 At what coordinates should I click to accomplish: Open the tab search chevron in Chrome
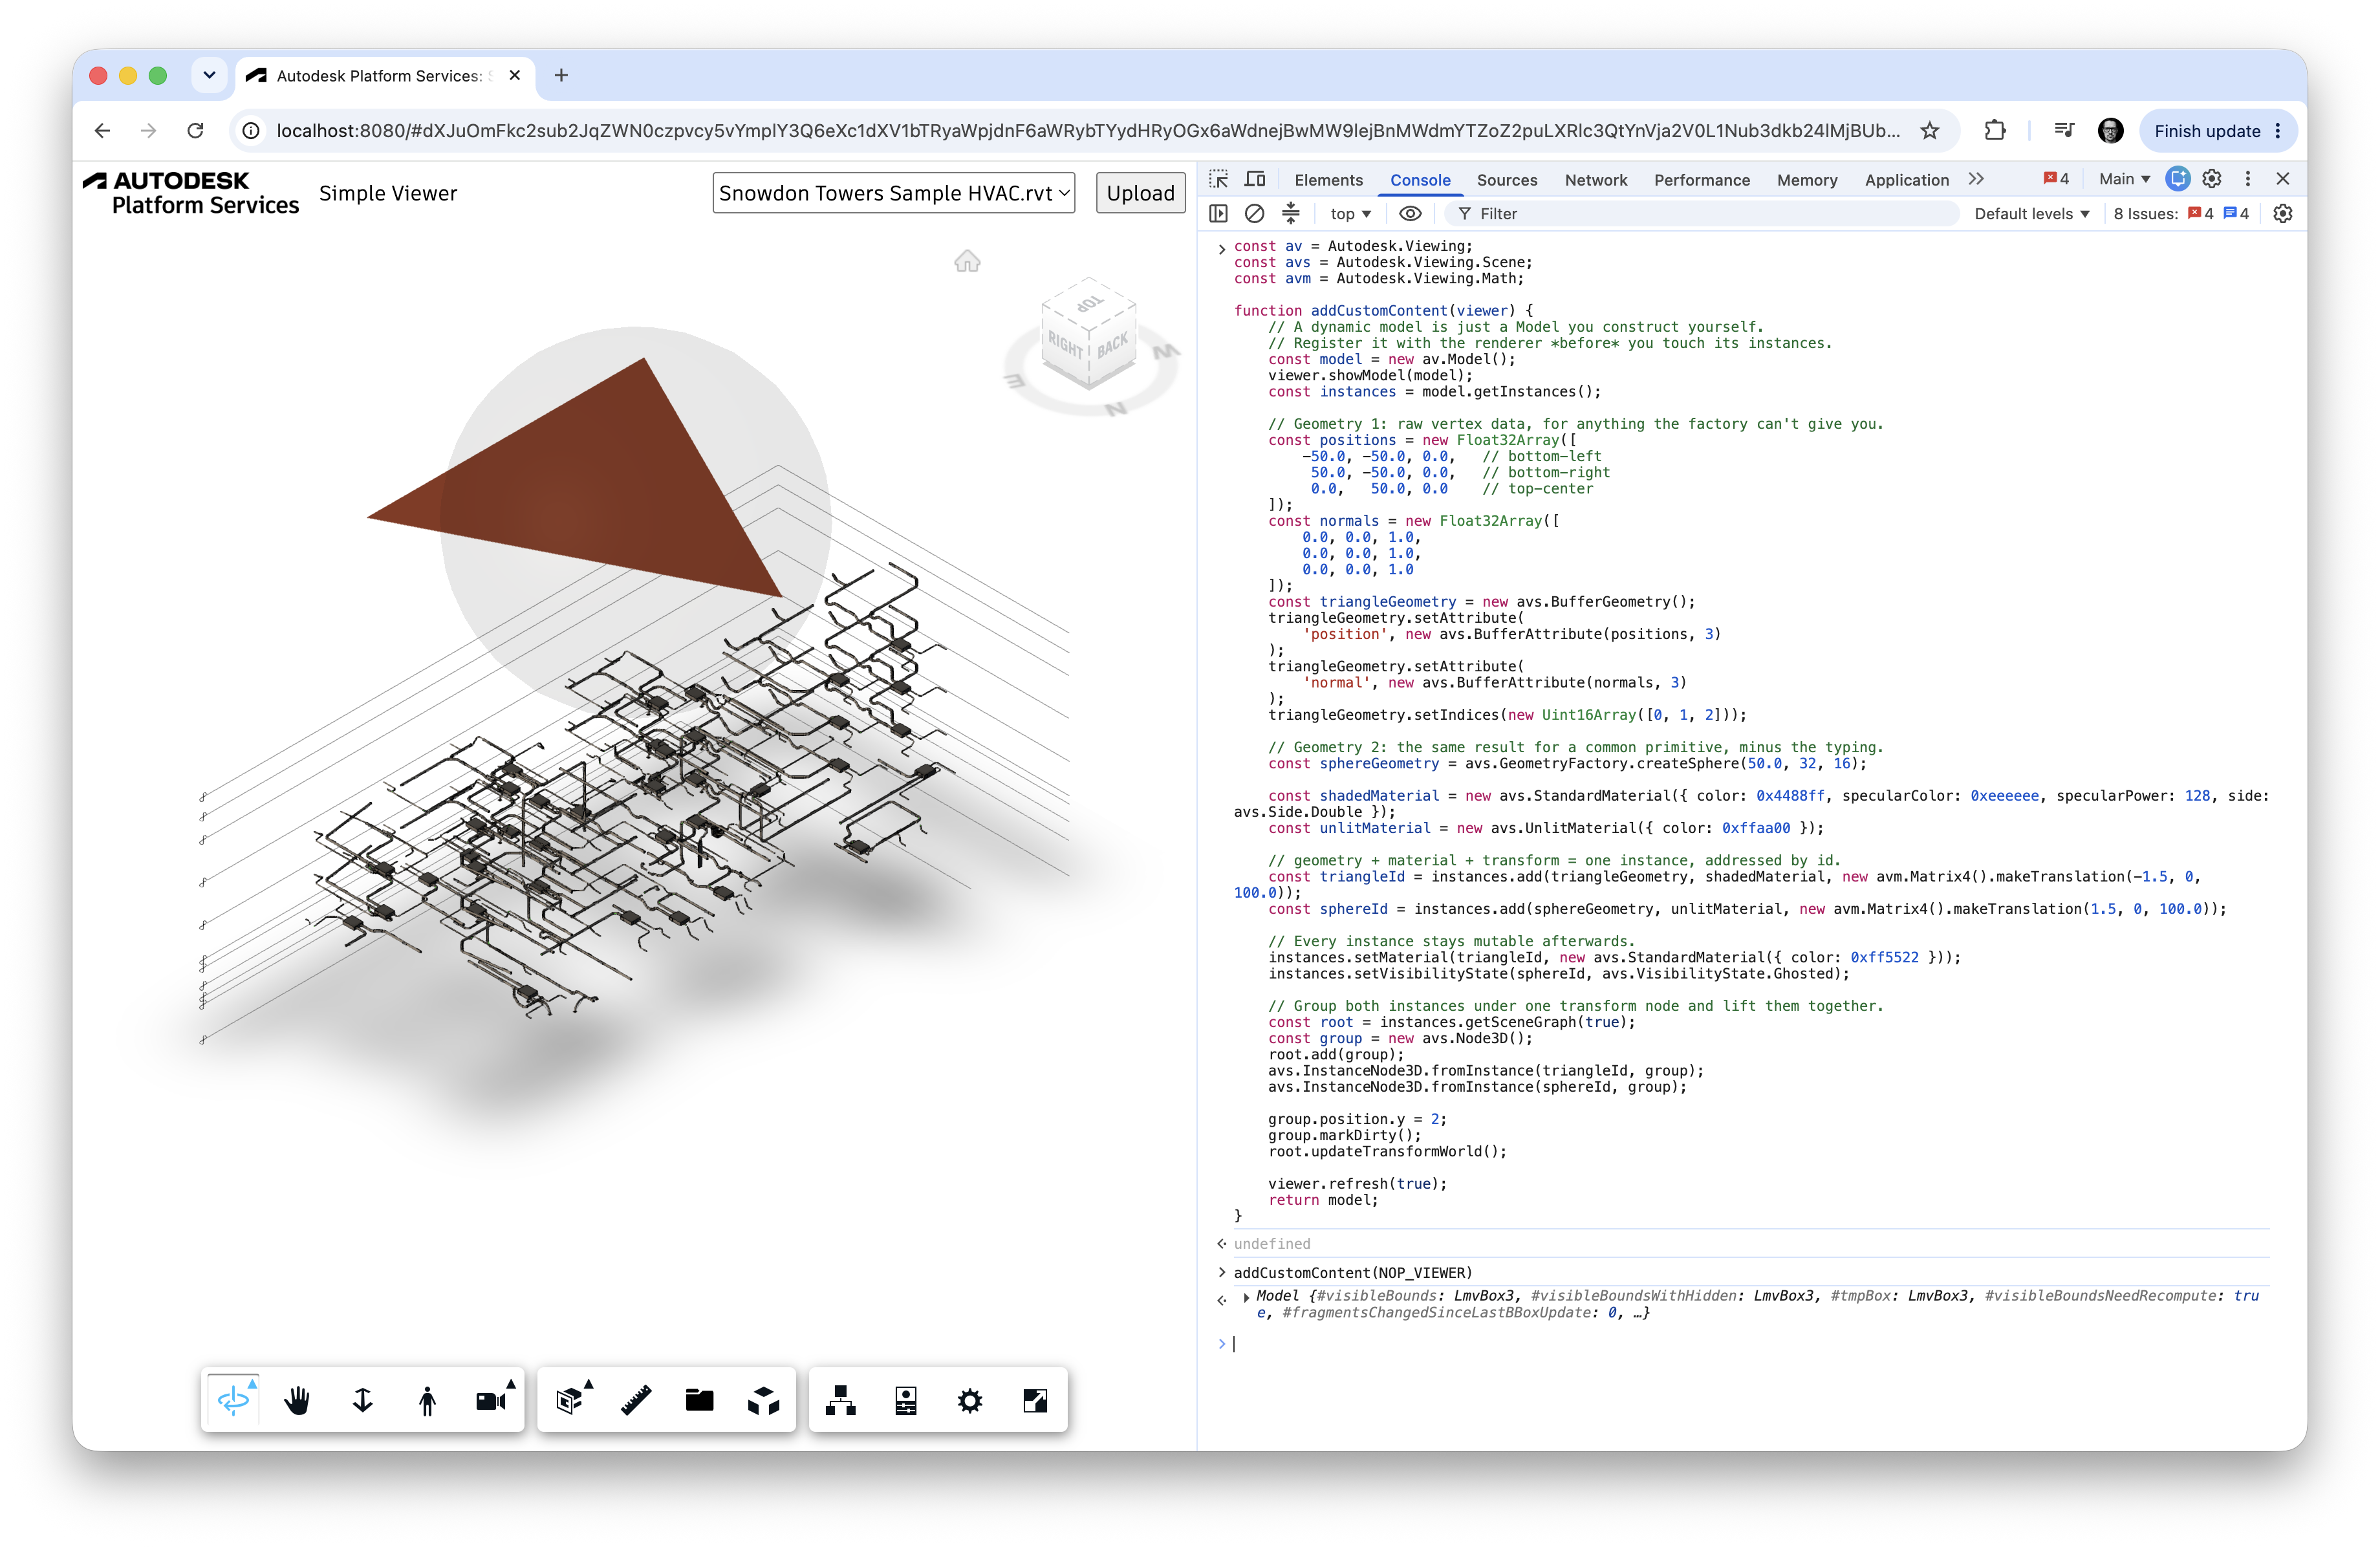209,75
